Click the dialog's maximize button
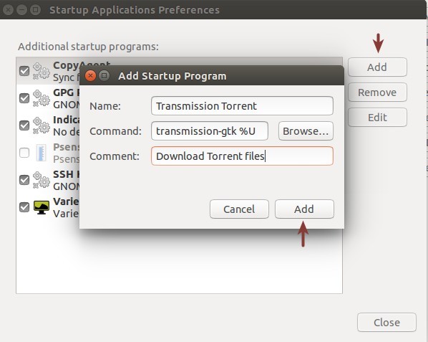 click(104, 75)
